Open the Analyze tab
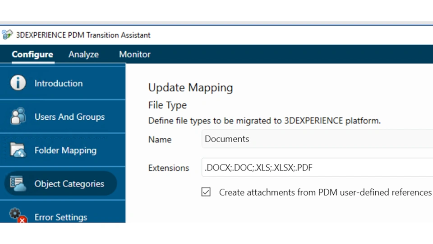The width and height of the screenshot is (433, 244). 83,54
